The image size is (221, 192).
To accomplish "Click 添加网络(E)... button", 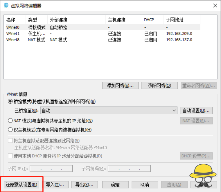I will (x=120, y=86).
